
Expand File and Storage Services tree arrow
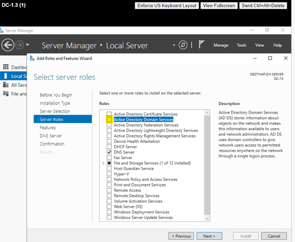pos(103,163)
